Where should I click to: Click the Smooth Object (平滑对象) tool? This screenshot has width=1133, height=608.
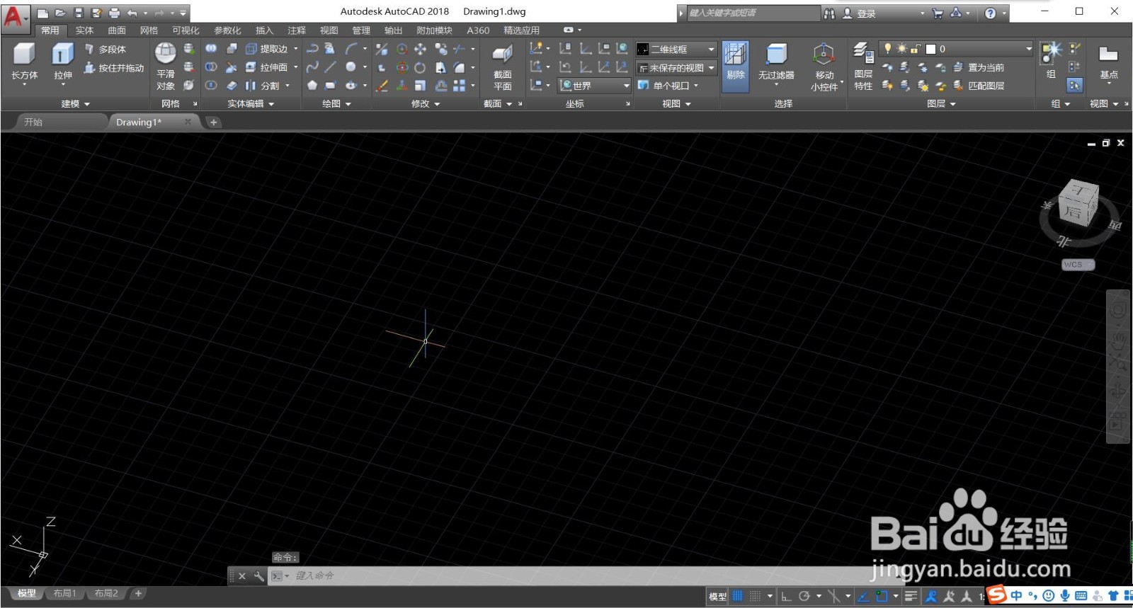click(165, 66)
